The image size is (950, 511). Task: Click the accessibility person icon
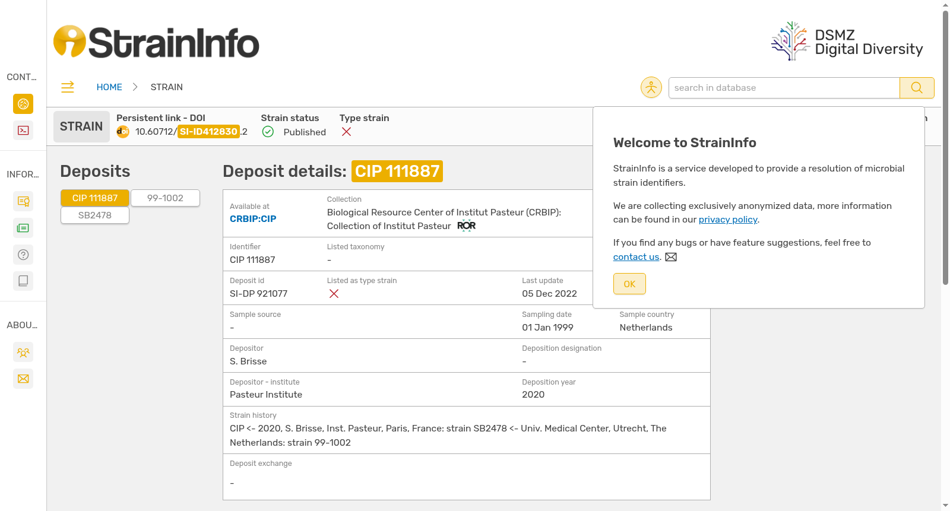tap(651, 88)
